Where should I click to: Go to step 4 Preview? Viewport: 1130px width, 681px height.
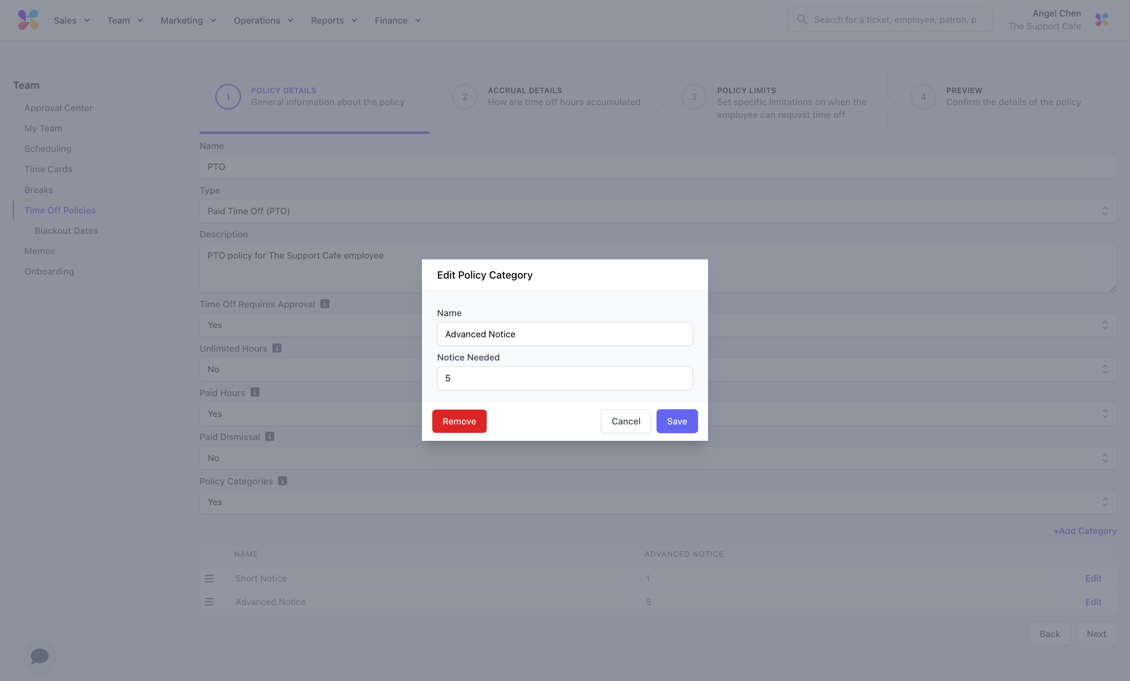click(1003, 102)
